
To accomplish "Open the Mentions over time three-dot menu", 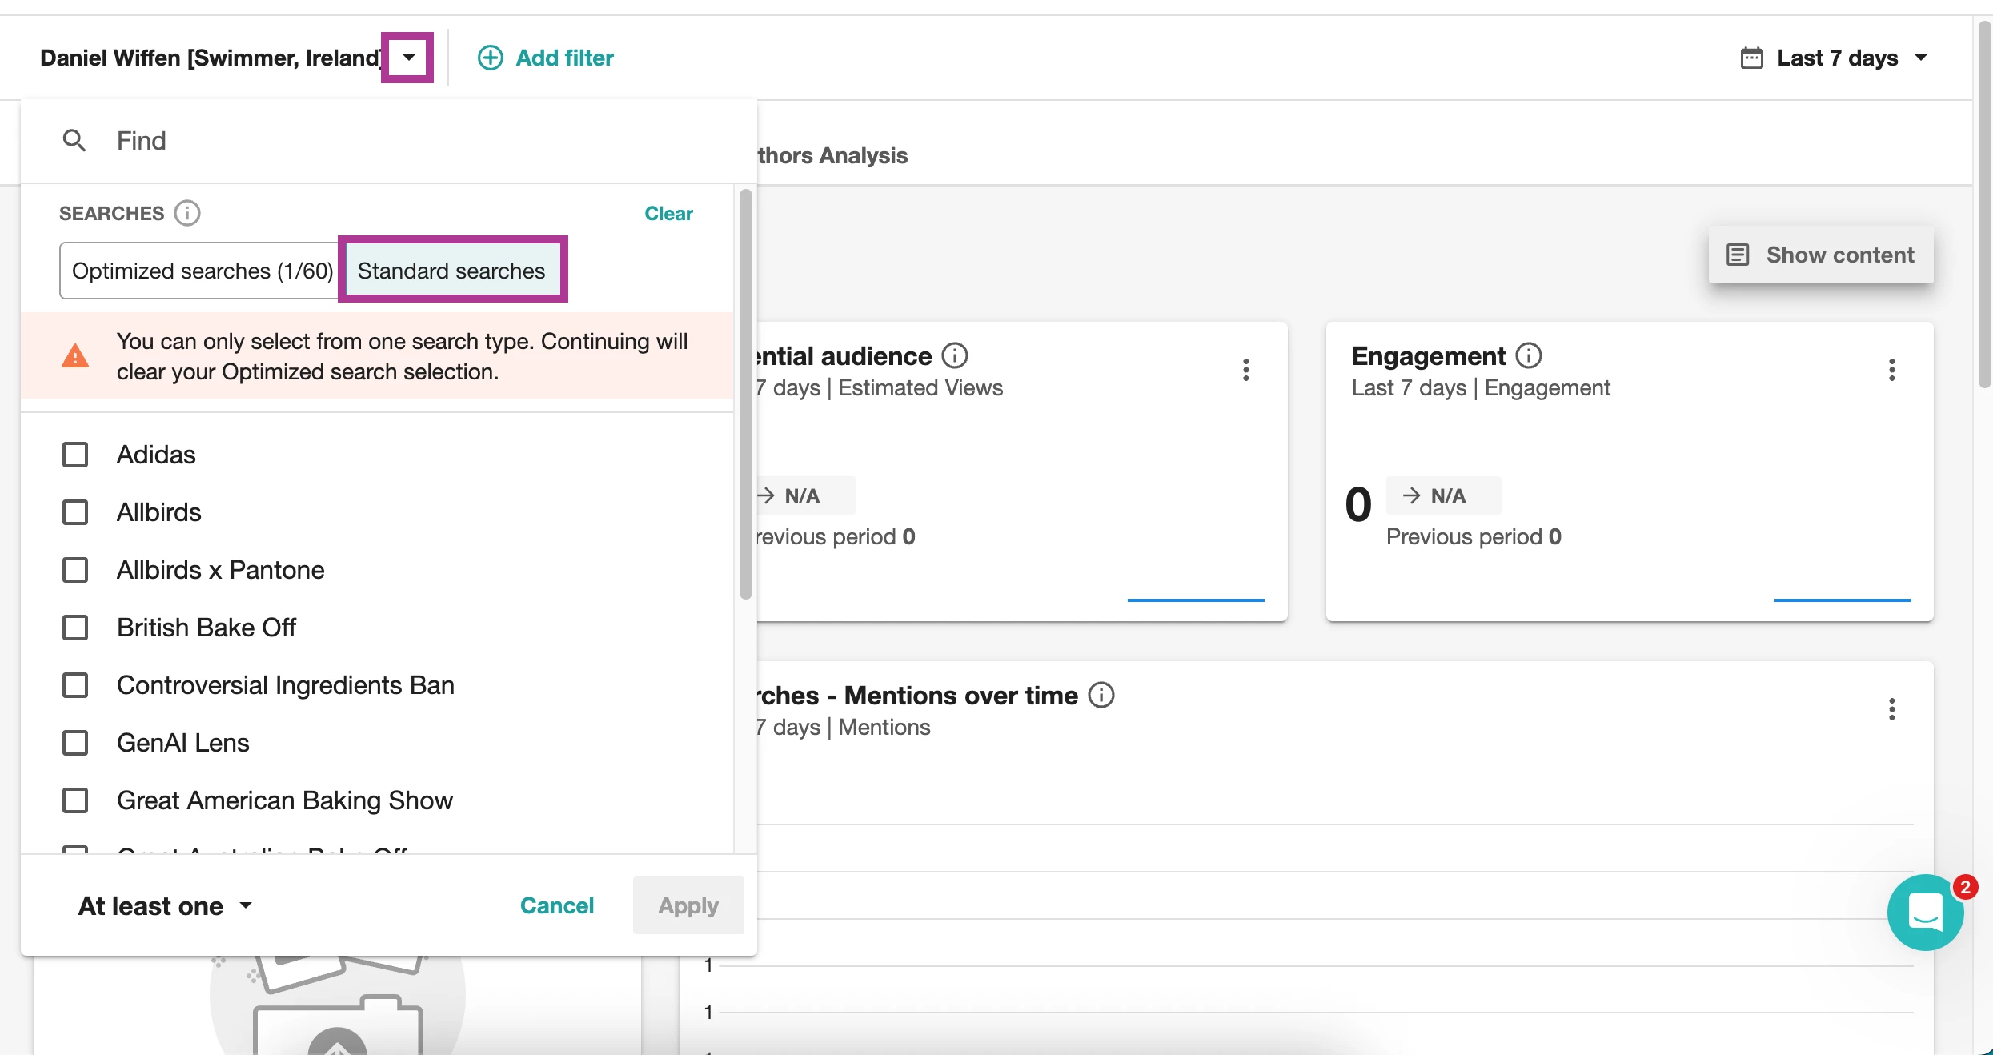I will click(1891, 709).
